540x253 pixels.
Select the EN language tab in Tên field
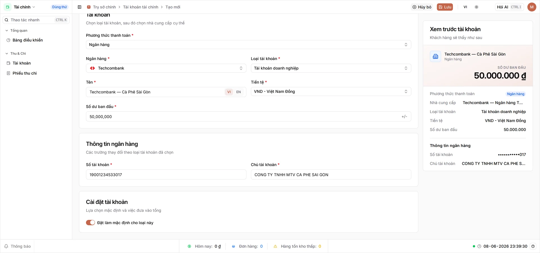click(x=239, y=92)
